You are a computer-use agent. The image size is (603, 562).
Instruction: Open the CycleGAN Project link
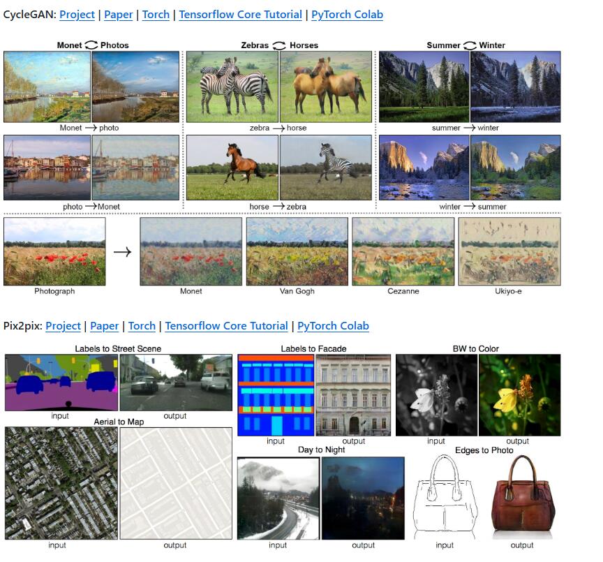77,15
